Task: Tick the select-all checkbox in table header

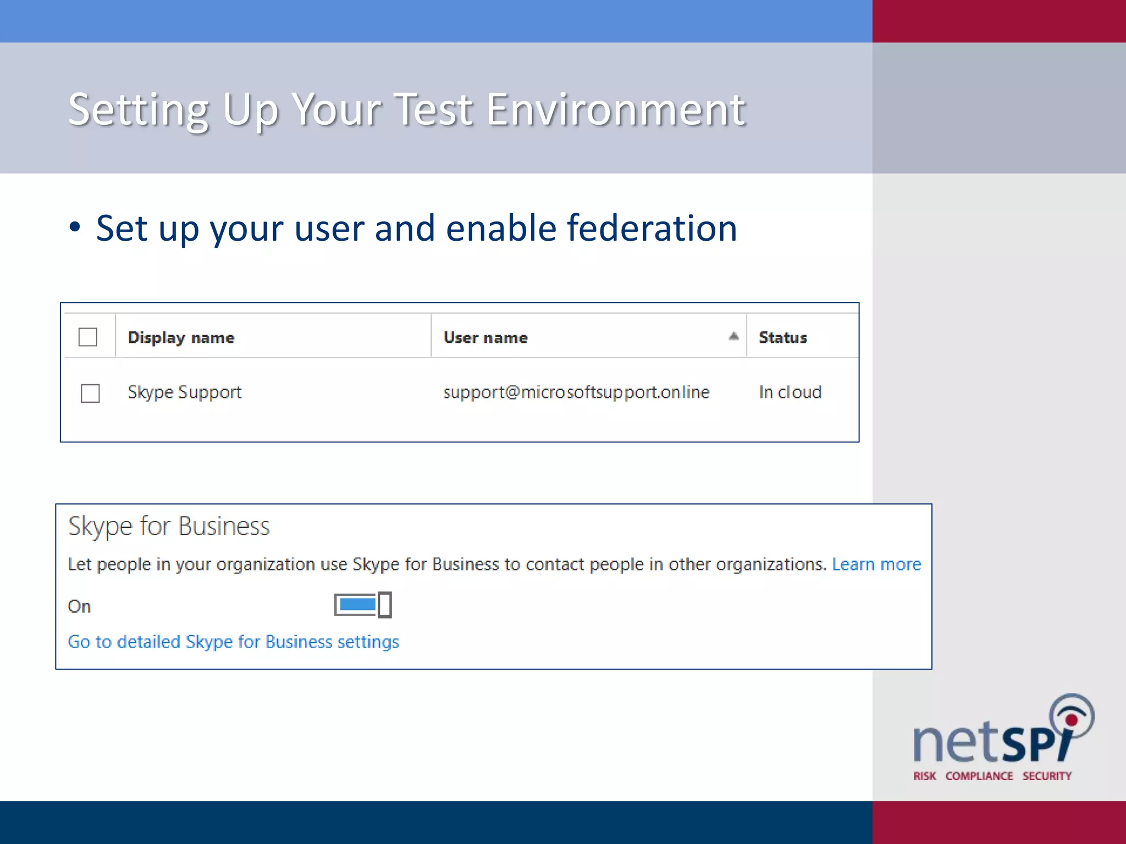Action: pos(88,337)
